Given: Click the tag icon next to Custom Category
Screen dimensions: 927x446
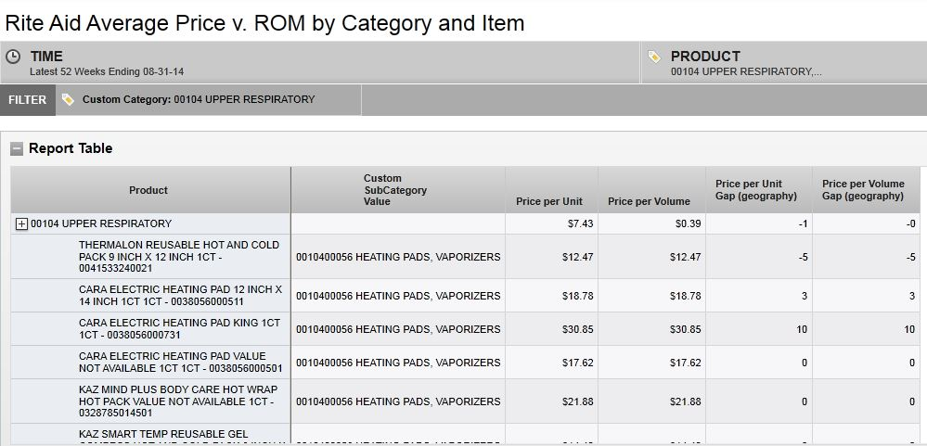Looking at the screenshot, I should [x=69, y=99].
